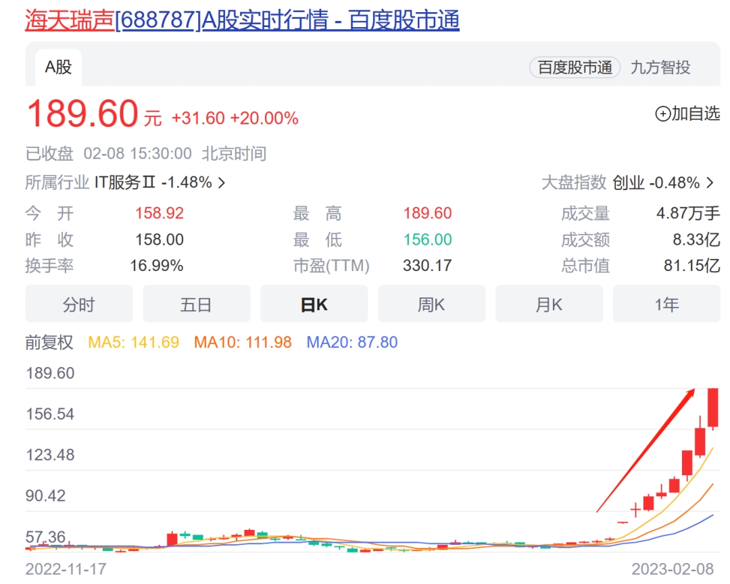Select the 日K chart view

314,304
